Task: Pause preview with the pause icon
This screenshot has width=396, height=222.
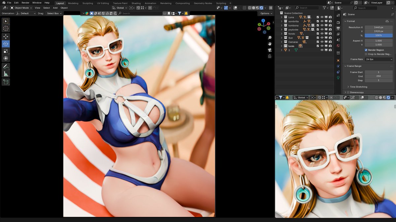Action: [271, 8]
